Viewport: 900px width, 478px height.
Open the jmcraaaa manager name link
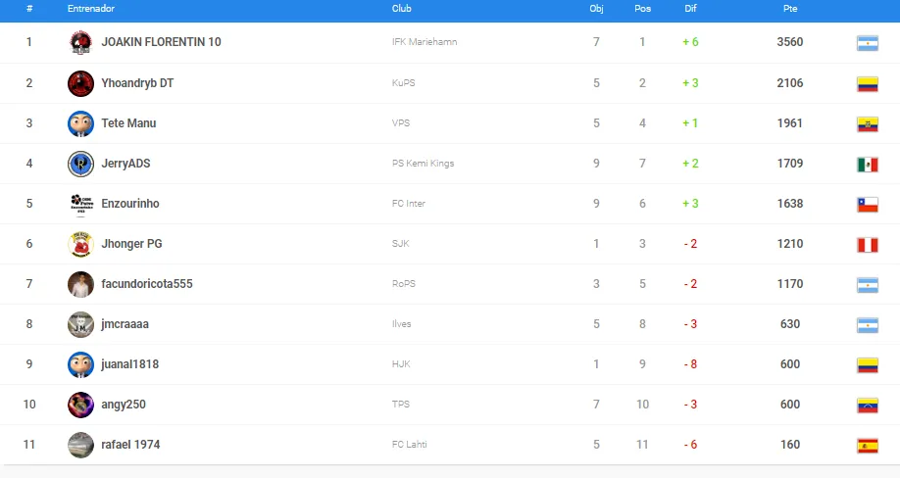point(125,324)
